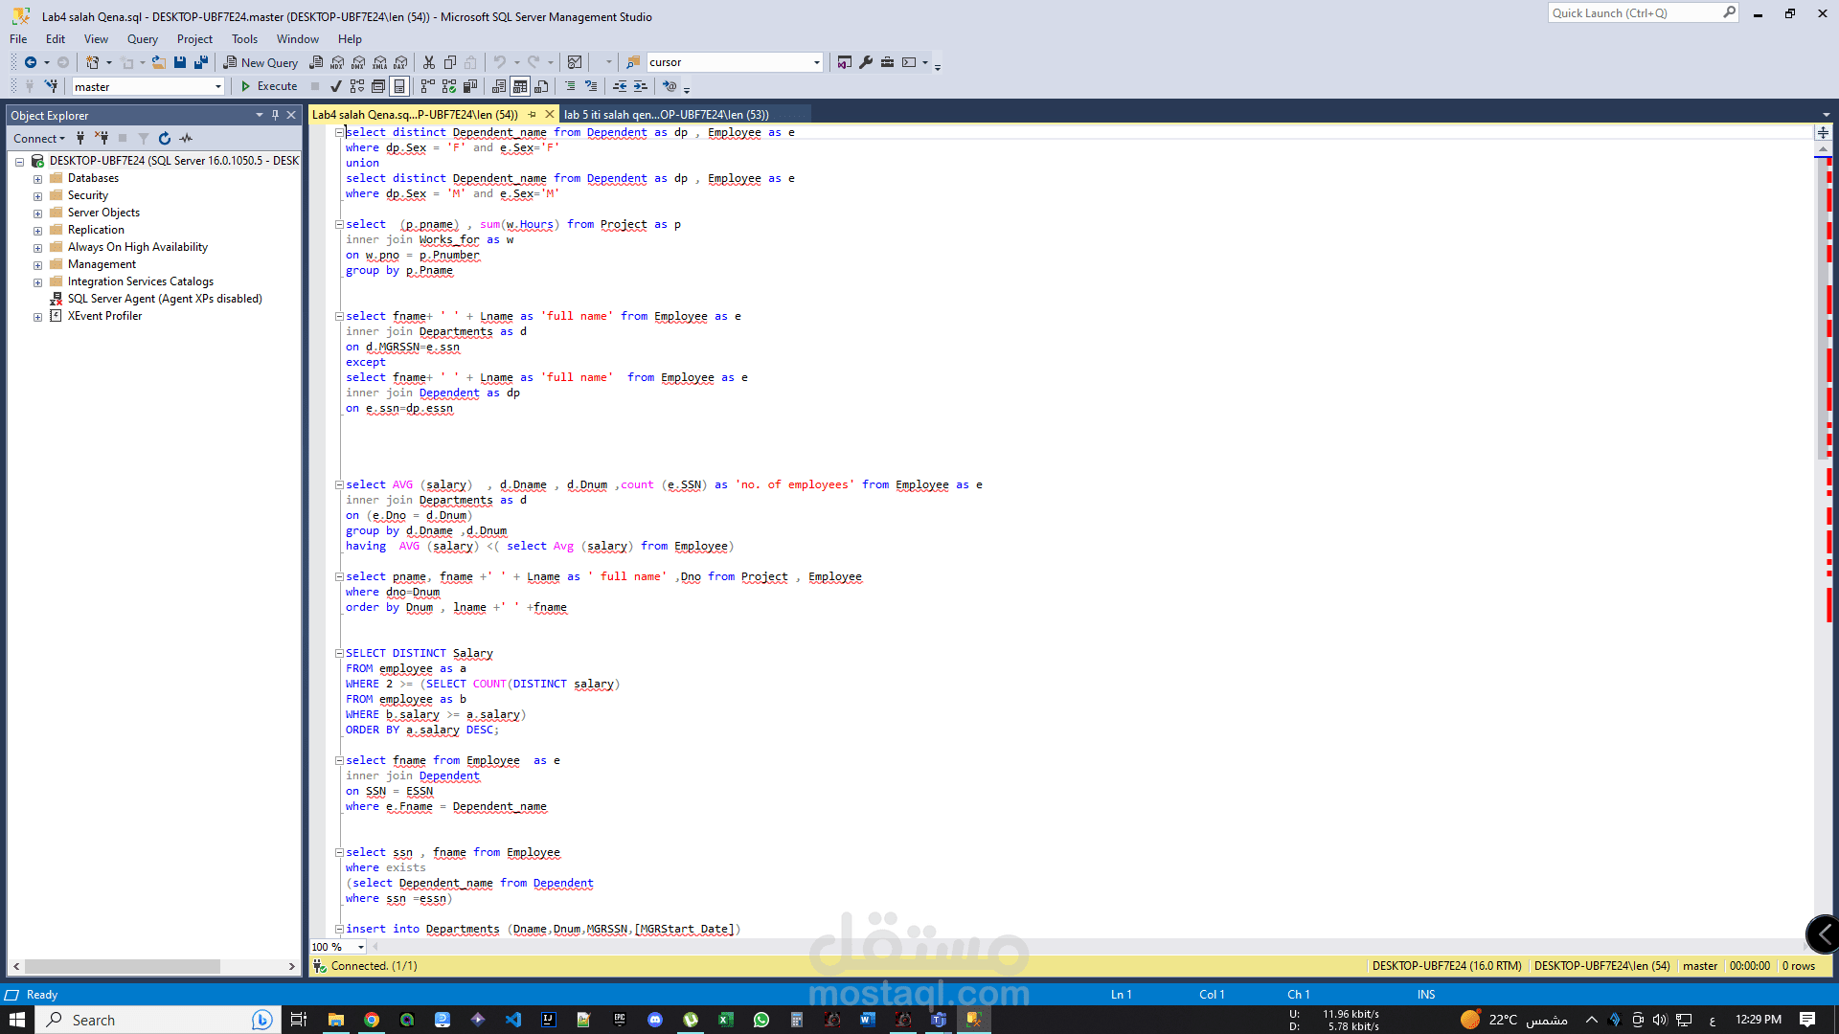Click the New Query button
Viewport: 1839px width, 1034px height.
(x=261, y=62)
